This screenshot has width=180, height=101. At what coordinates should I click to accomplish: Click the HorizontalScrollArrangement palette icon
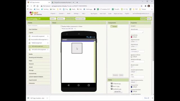30,40
